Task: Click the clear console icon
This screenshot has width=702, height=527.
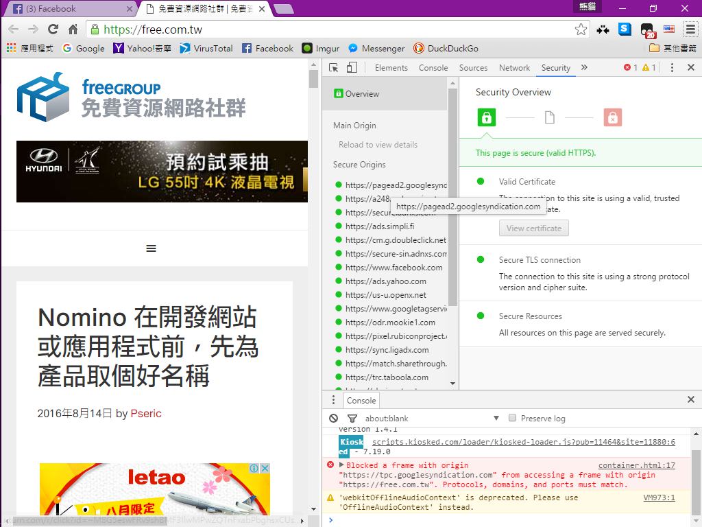Action: pyautogui.click(x=334, y=418)
